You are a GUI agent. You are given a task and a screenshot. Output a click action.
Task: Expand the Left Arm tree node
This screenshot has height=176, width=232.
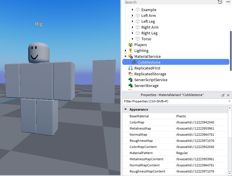[133, 15]
